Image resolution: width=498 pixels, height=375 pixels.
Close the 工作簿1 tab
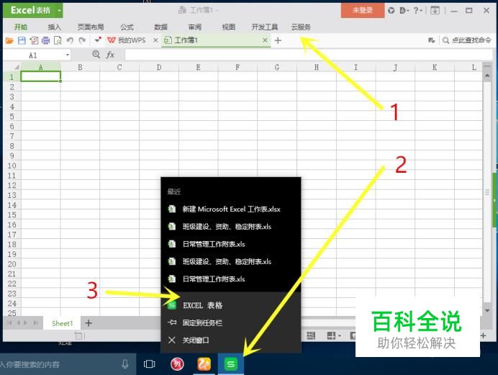coord(265,40)
